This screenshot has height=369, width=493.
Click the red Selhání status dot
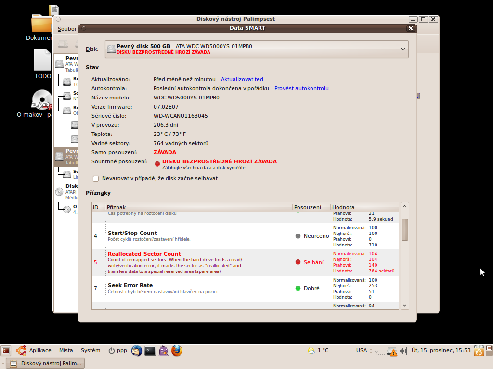[x=298, y=262]
